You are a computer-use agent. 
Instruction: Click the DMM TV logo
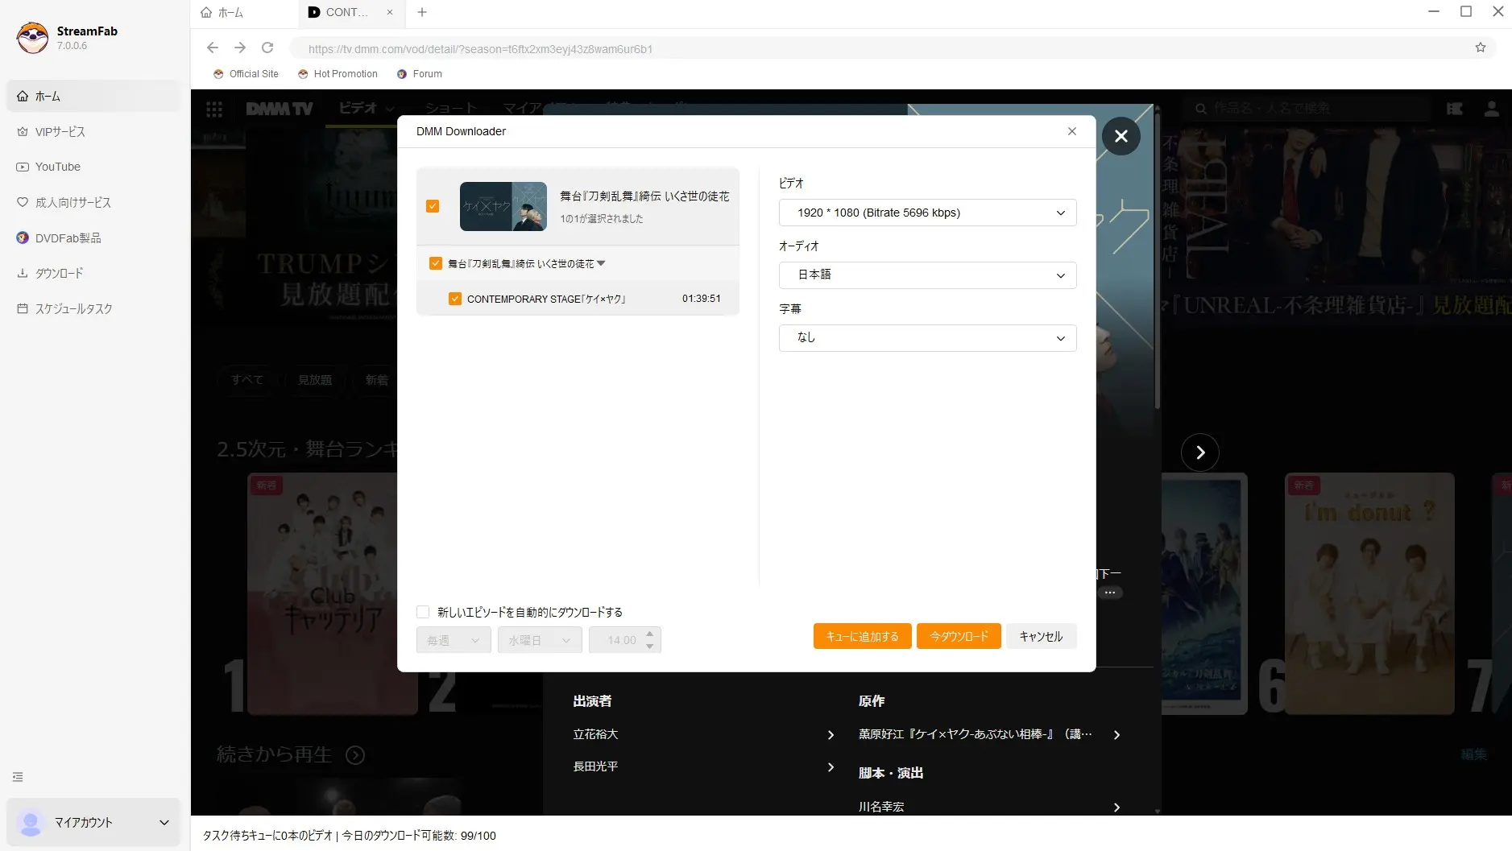click(279, 109)
